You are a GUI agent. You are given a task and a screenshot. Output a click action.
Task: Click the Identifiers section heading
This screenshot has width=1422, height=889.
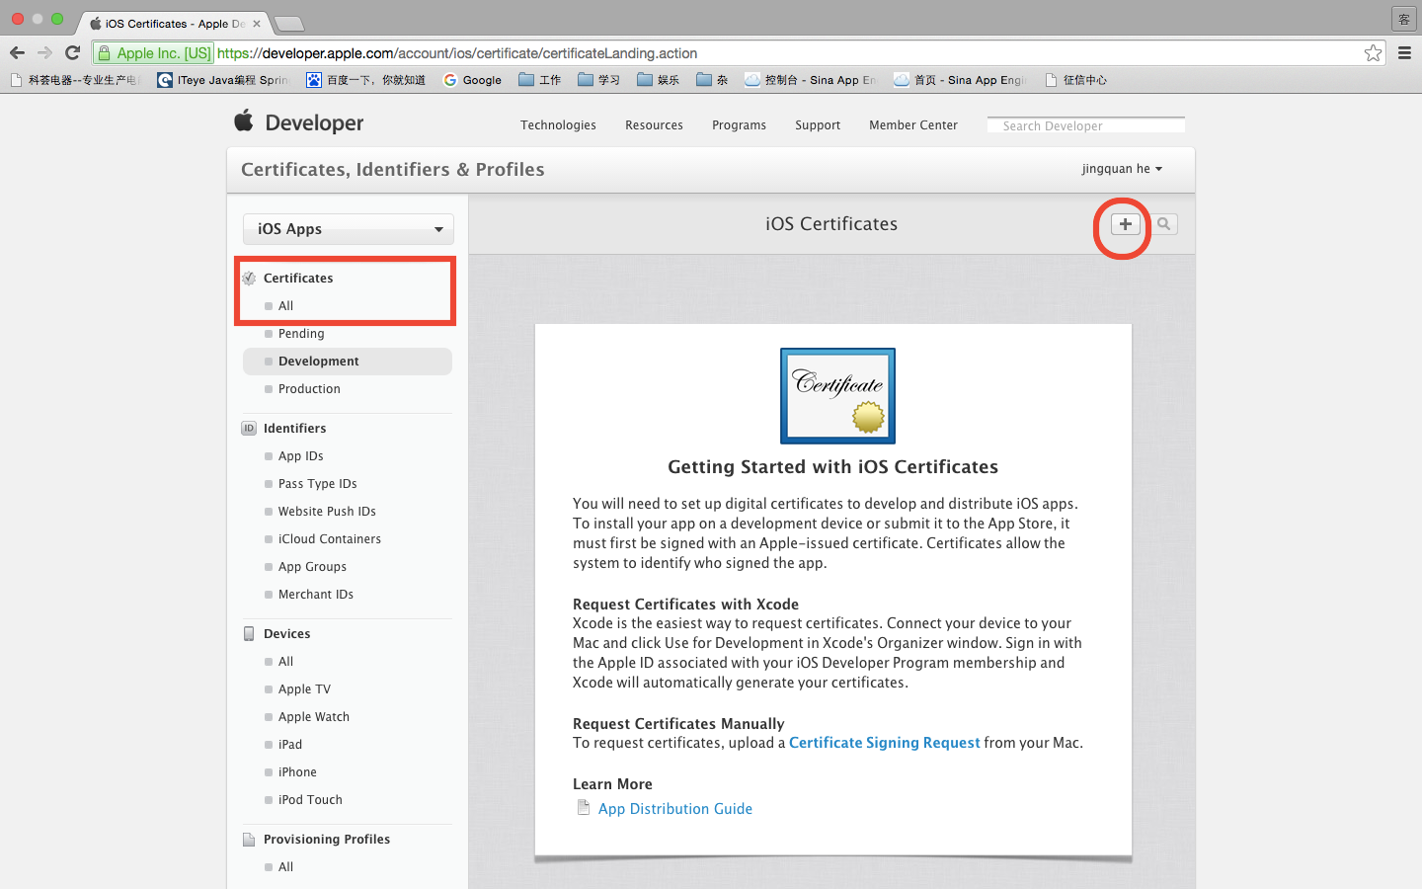click(294, 429)
